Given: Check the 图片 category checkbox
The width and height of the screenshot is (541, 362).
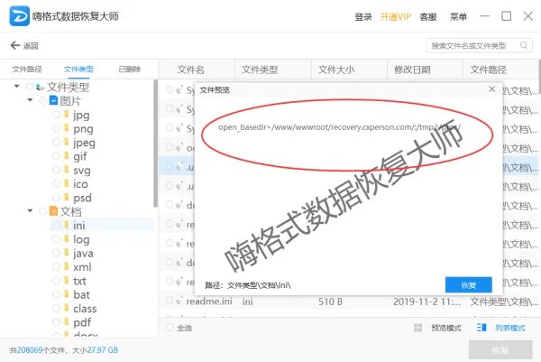Looking at the screenshot, I should pos(42,100).
